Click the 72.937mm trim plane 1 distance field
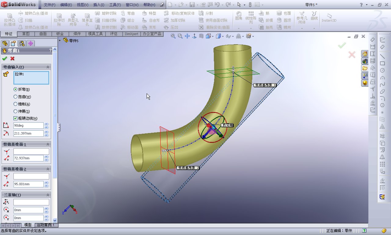This screenshot has height=235, width=391. pos(28,158)
